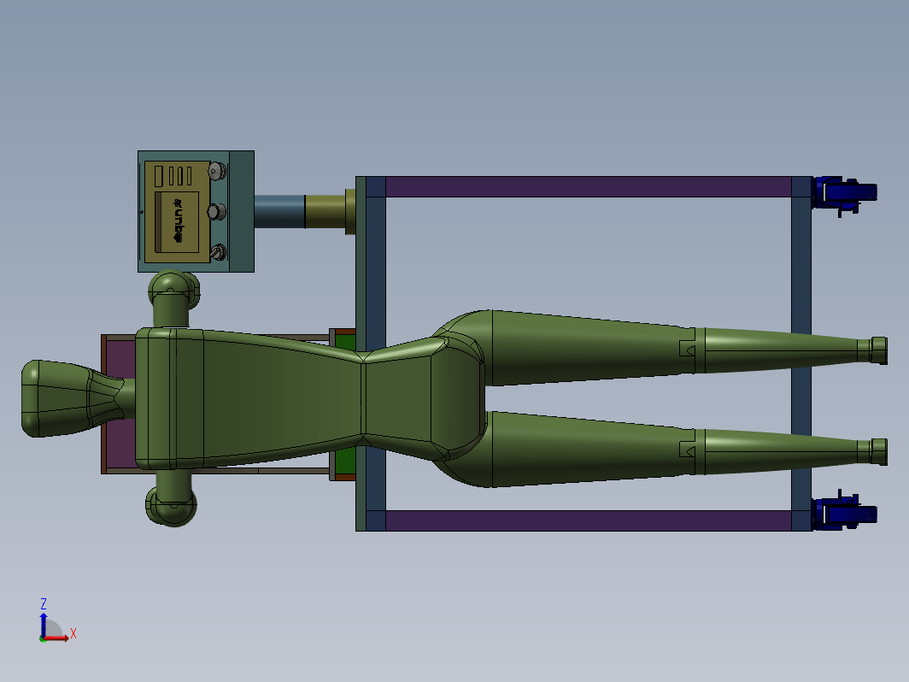909x682 pixels.
Task: Click the middle knob on the control box
Action: tap(216, 212)
